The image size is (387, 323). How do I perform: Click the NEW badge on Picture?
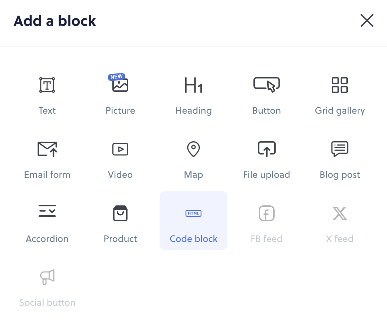pyautogui.click(x=116, y=77)
